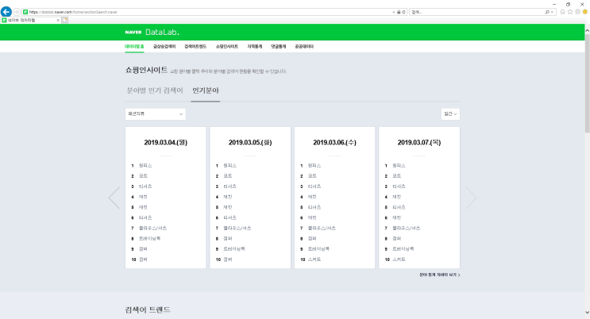
Task: Open rank 5 티셔츠 in 2019.03.06 card
Action: pyautogui.click(x=314, y=207)
